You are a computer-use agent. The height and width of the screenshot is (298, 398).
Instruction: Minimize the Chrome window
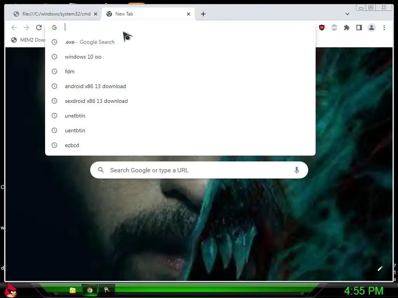[361, 8]
